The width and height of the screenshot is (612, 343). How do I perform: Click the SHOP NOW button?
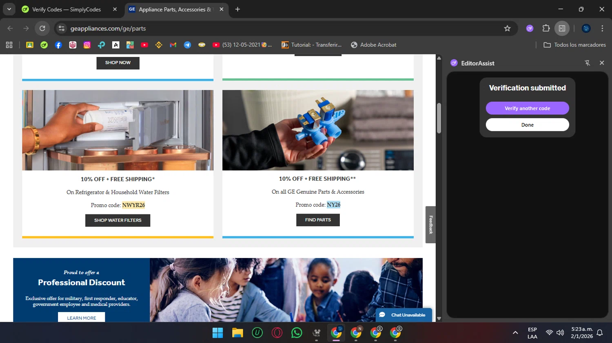point(118,63)
